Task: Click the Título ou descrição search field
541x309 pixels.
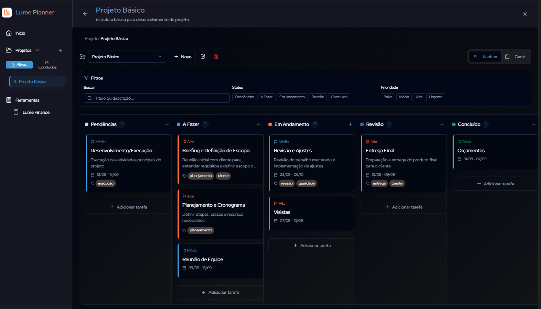Action: [157, 98]
